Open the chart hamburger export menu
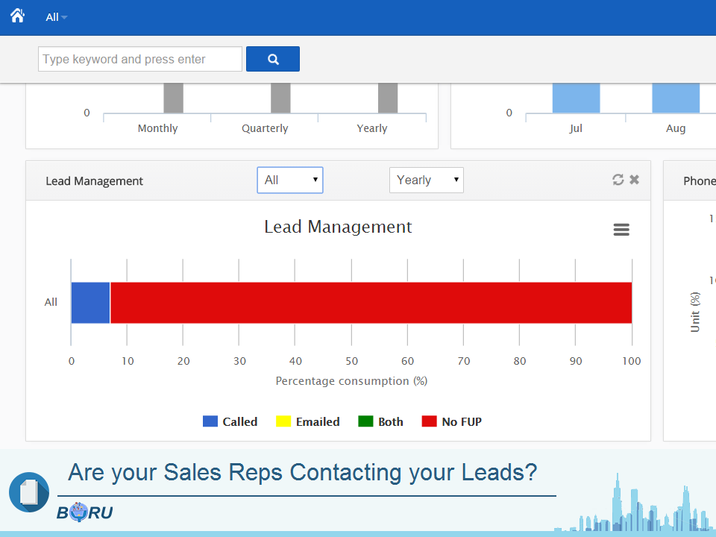This screenshot has height=537, width=716. click(621, 230)
